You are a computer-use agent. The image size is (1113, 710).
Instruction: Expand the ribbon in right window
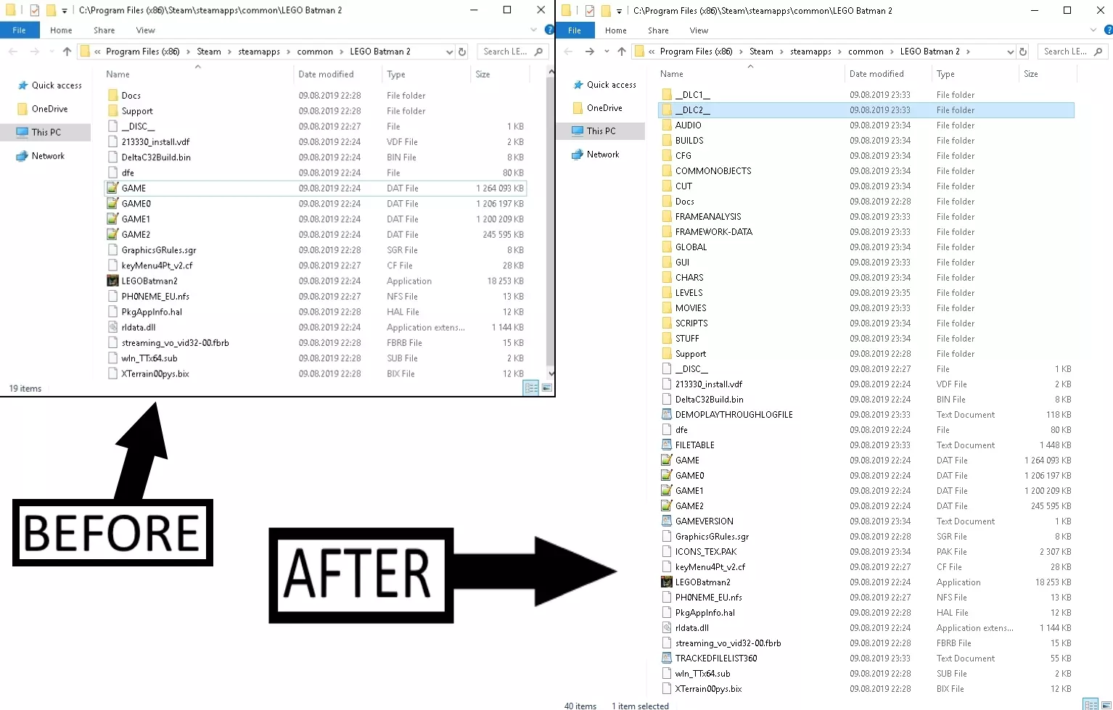pos(1094,30)
